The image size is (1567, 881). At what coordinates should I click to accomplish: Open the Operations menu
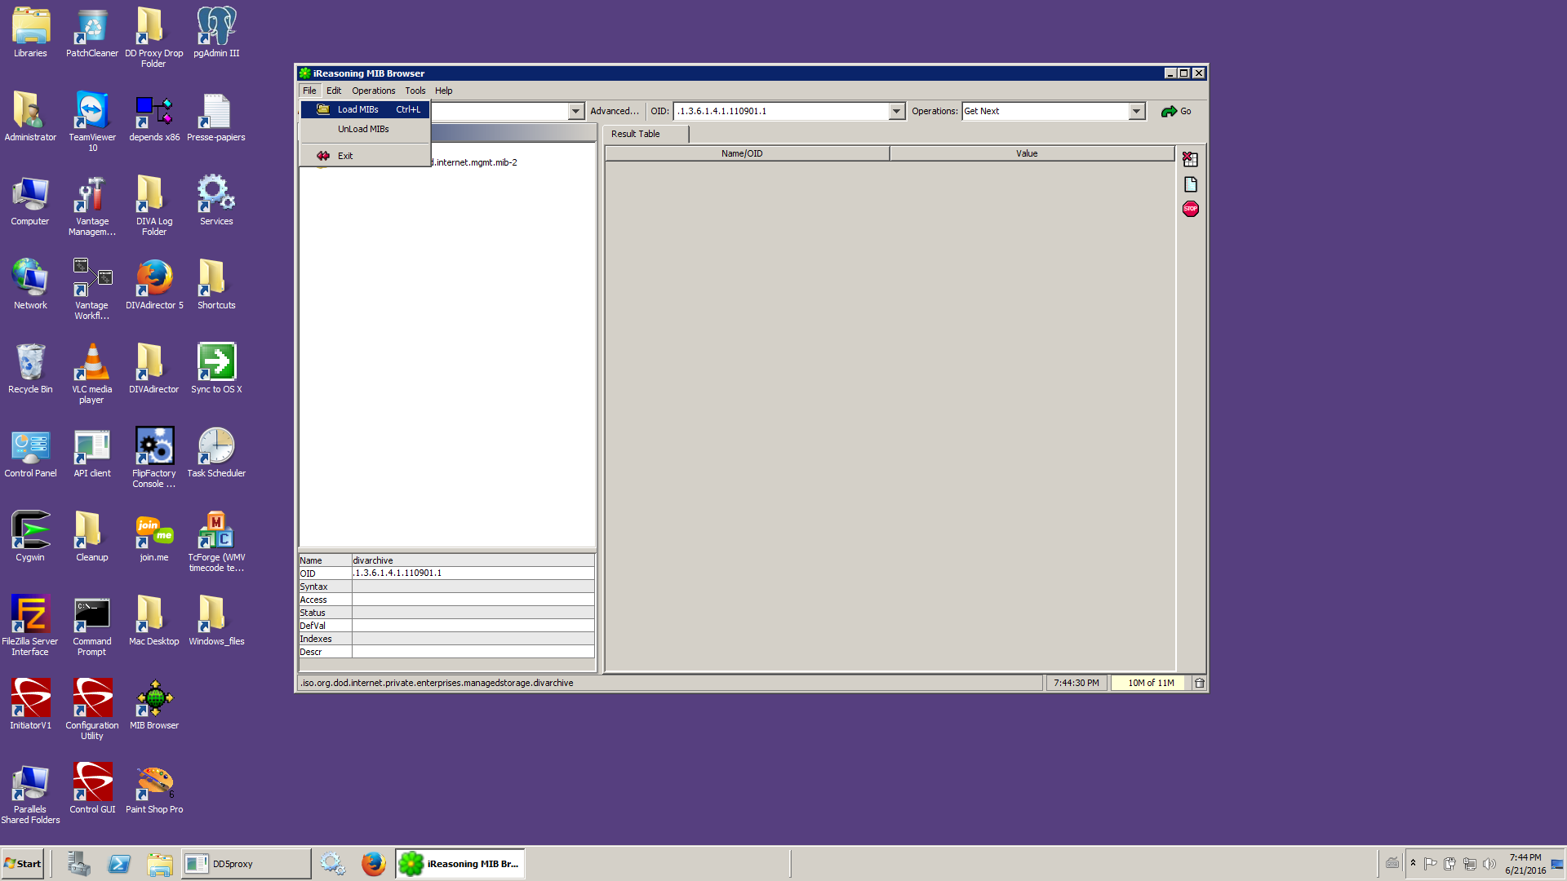(x=373, y=91)
